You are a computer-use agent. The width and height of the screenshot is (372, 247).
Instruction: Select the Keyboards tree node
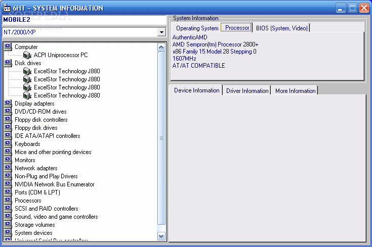[27, 144]
